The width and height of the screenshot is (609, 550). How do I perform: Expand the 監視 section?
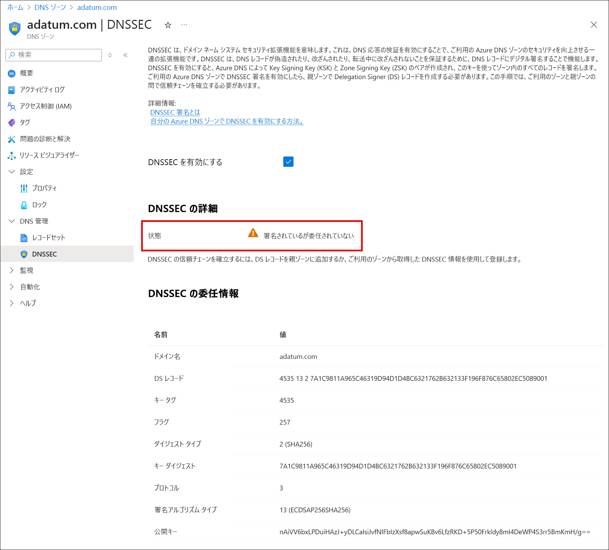(x=12, y=270)
